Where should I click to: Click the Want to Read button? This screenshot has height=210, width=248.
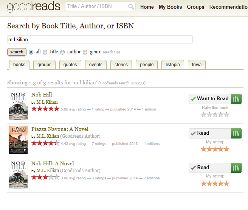[x=210, y=99]
